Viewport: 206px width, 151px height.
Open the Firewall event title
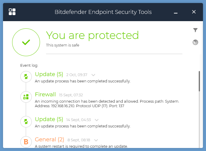click(x=45, y=95)
